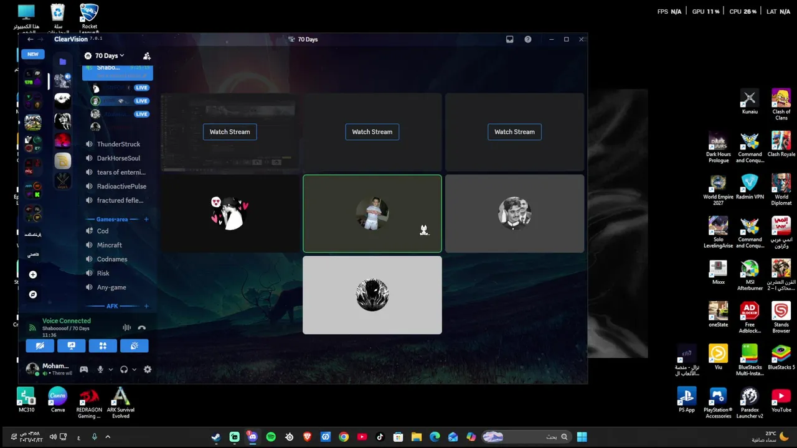Disconnect from the voice channel
The width and height of the screenshot is (797, 448).
click(142, 327)
